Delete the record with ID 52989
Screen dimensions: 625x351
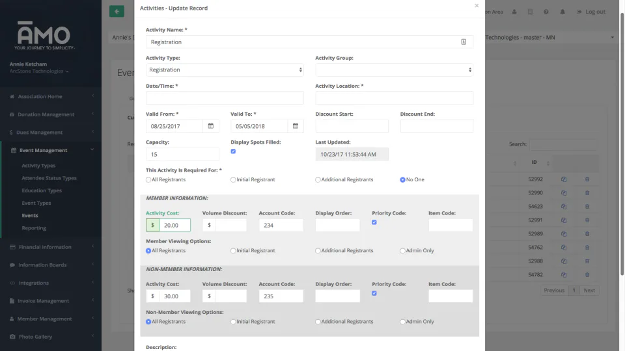pyautogui.click(x=587, y=234)
